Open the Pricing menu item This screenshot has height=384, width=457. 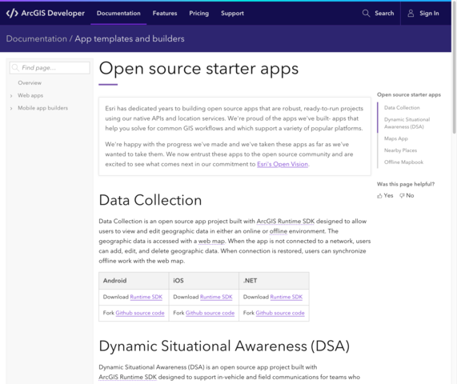[198, 13]
